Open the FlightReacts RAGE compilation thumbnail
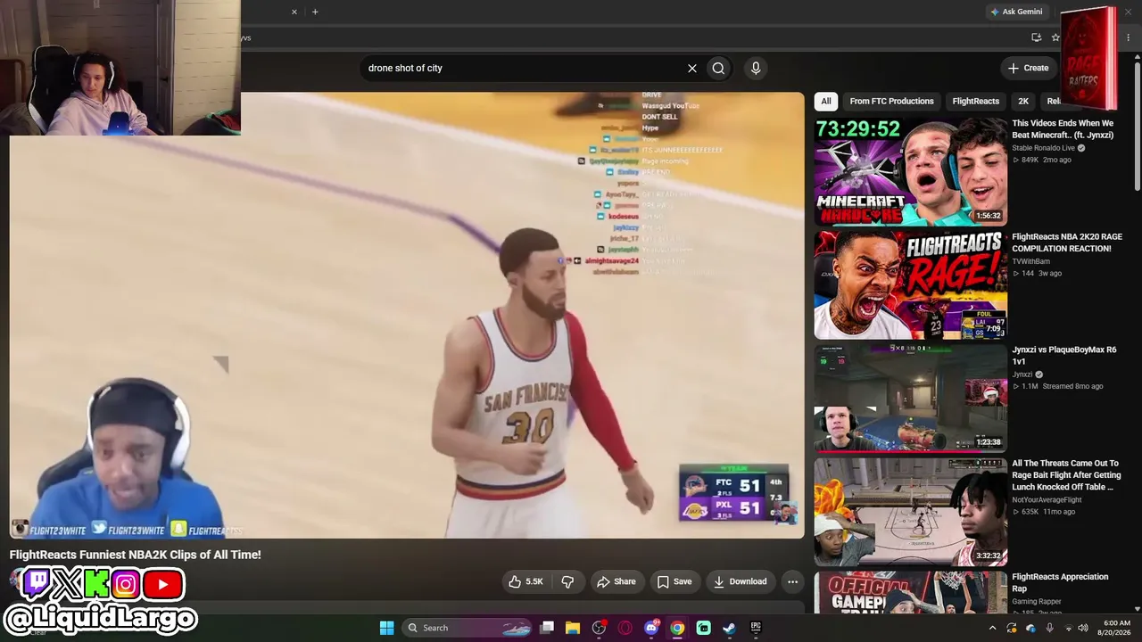Screen dimensions: 1142x642 tap(910, 285)
